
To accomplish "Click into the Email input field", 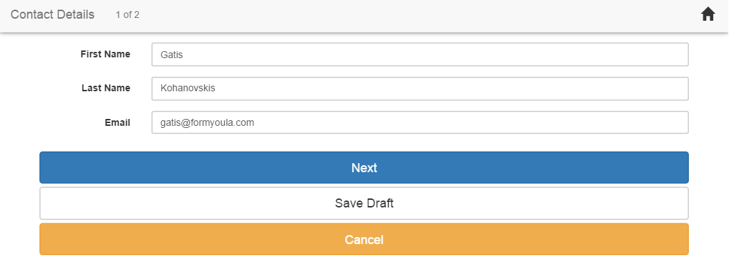I will point(420,122).
